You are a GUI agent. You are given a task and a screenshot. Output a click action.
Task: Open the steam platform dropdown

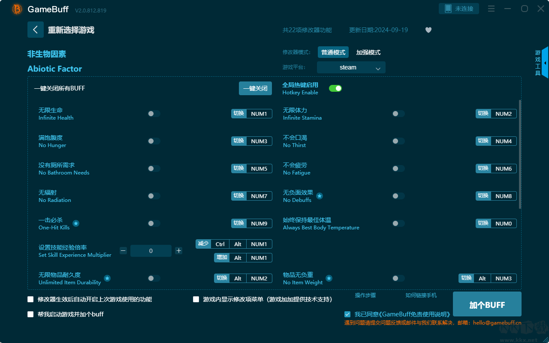[351, 67]
